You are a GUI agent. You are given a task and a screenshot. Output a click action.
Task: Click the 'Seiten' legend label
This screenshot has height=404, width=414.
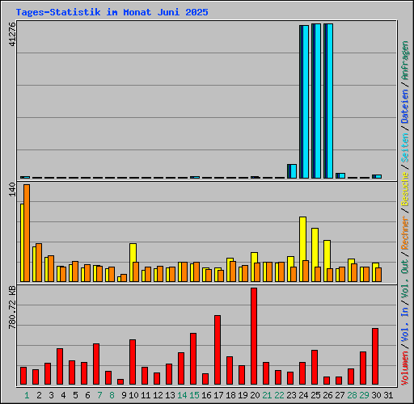(x=405, y=148)
